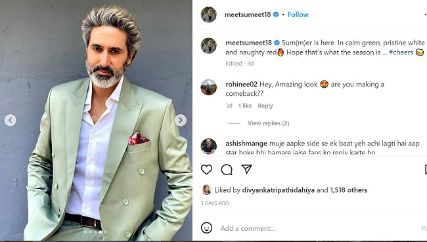Open divyankatripathidahiya's profile

pos(279,190)
